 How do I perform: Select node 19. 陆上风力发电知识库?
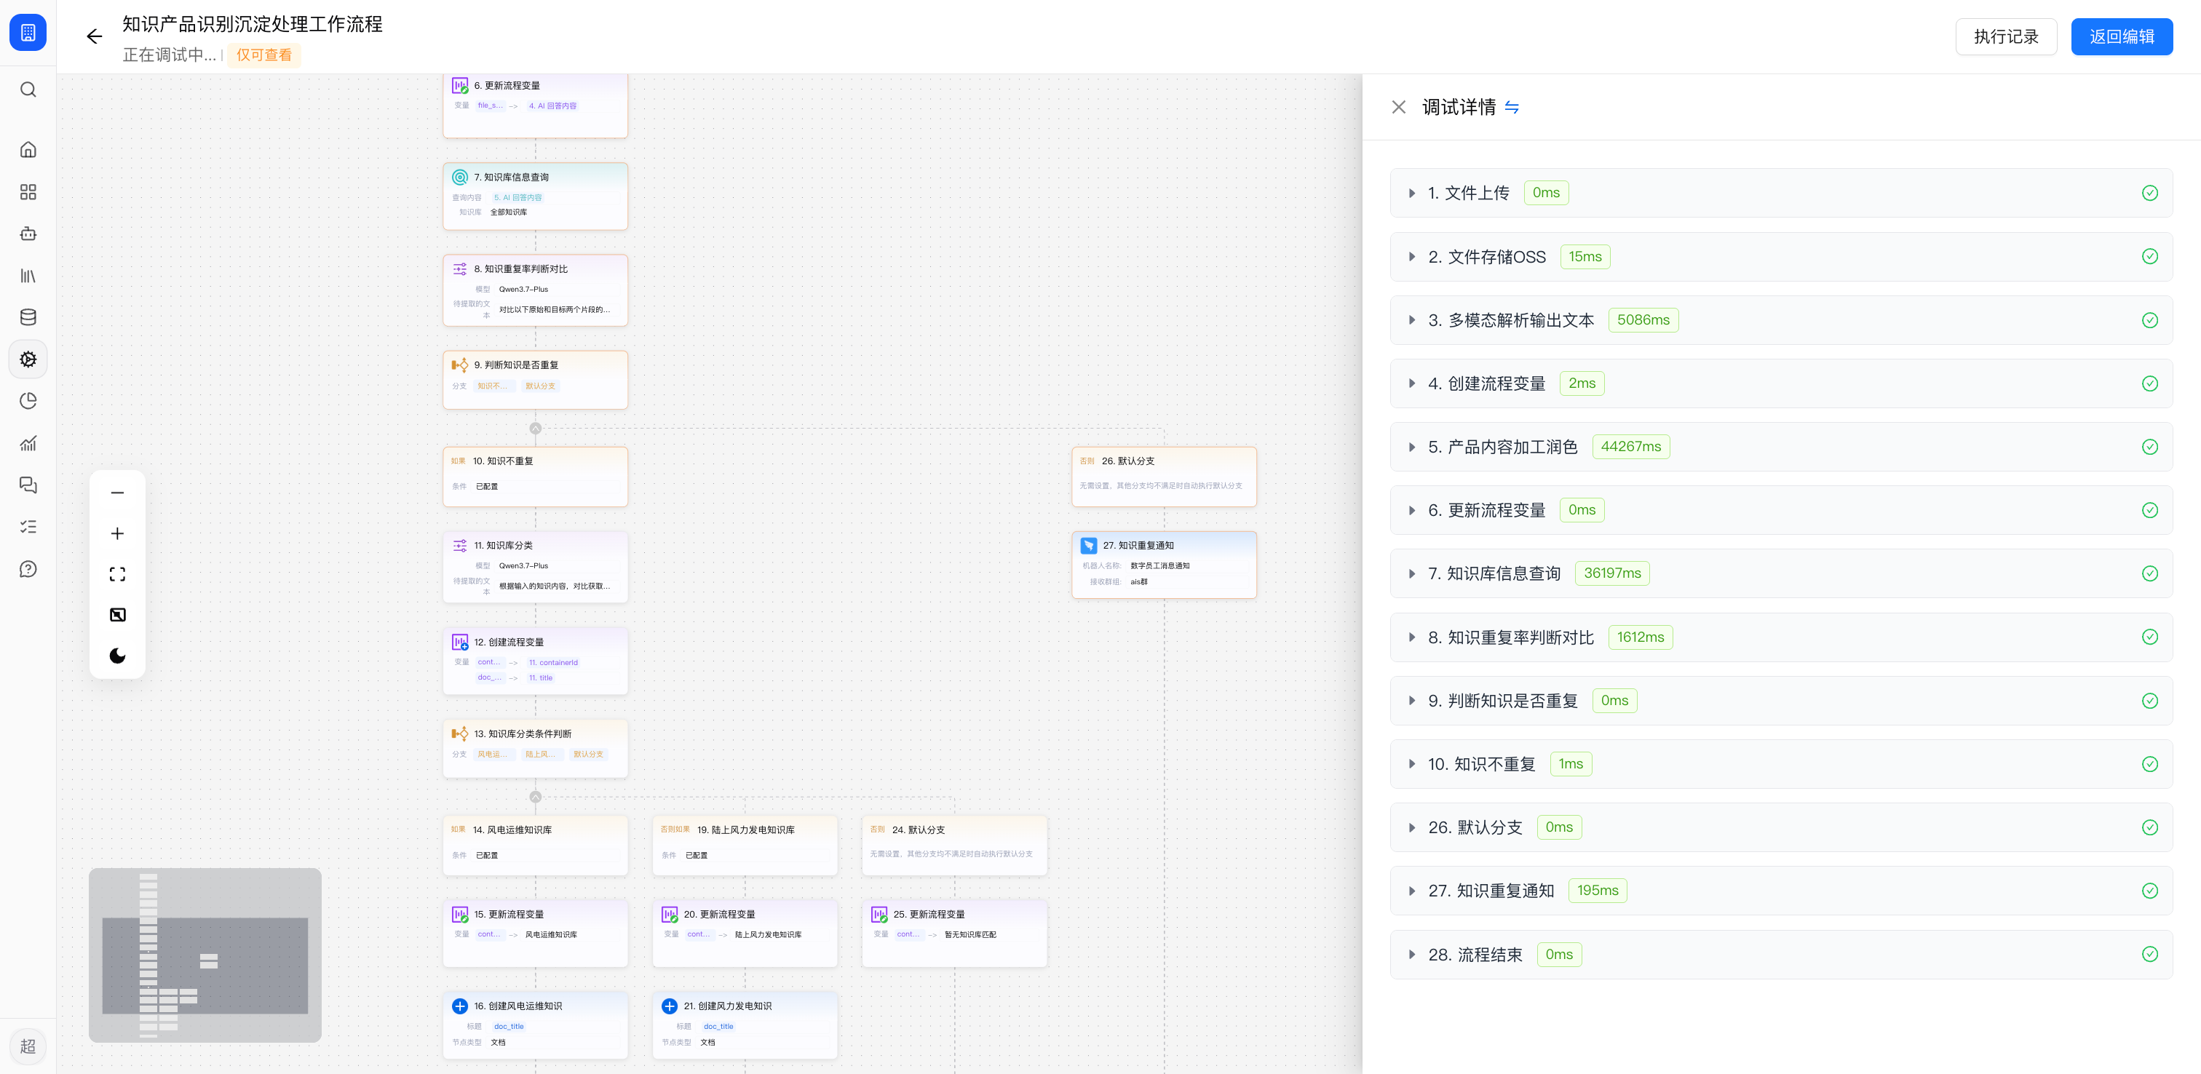click(745, 845)
